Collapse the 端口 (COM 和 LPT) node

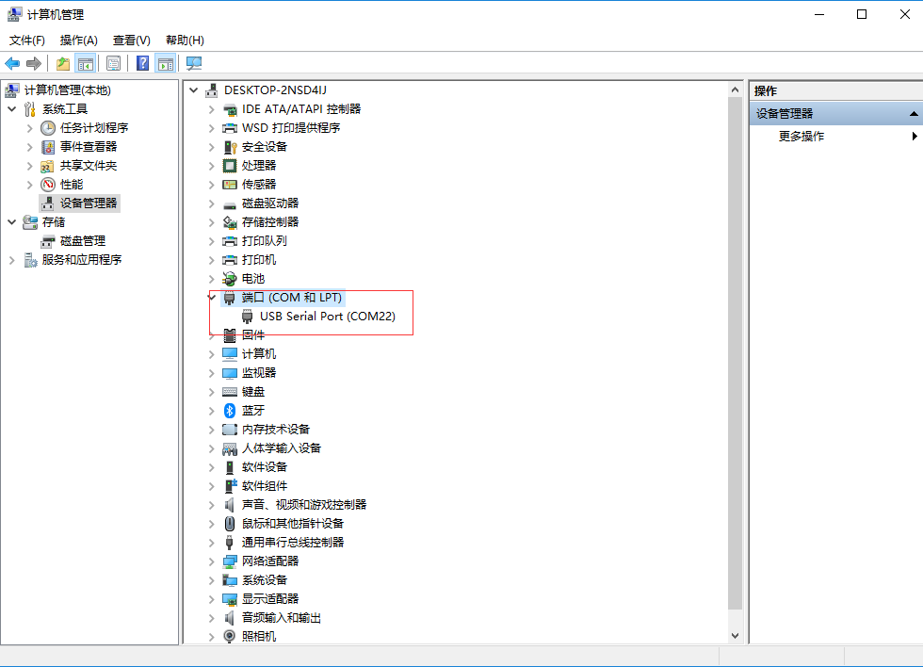pyautogui.click(x=212, y=298)
